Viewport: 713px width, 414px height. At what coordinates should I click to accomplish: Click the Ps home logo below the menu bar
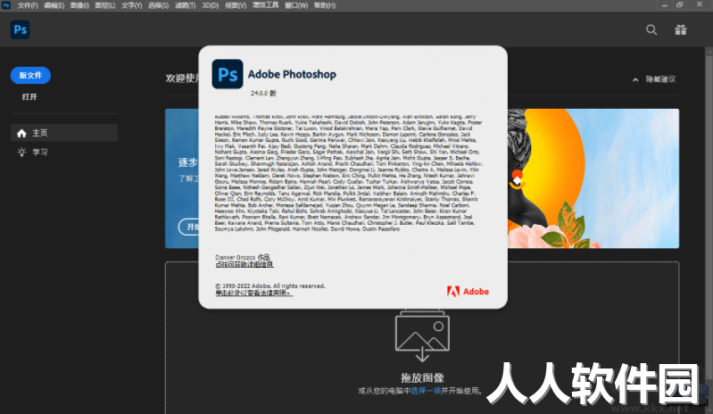pyautogui.click(x=20, y=29)
